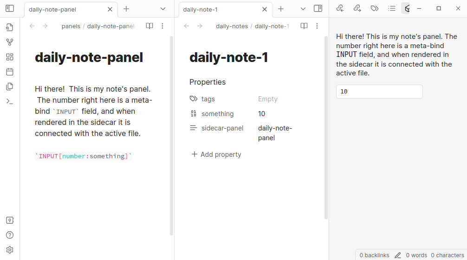Click the daily-note-panel heading
The image size is (467, 260).
point(89,57)
